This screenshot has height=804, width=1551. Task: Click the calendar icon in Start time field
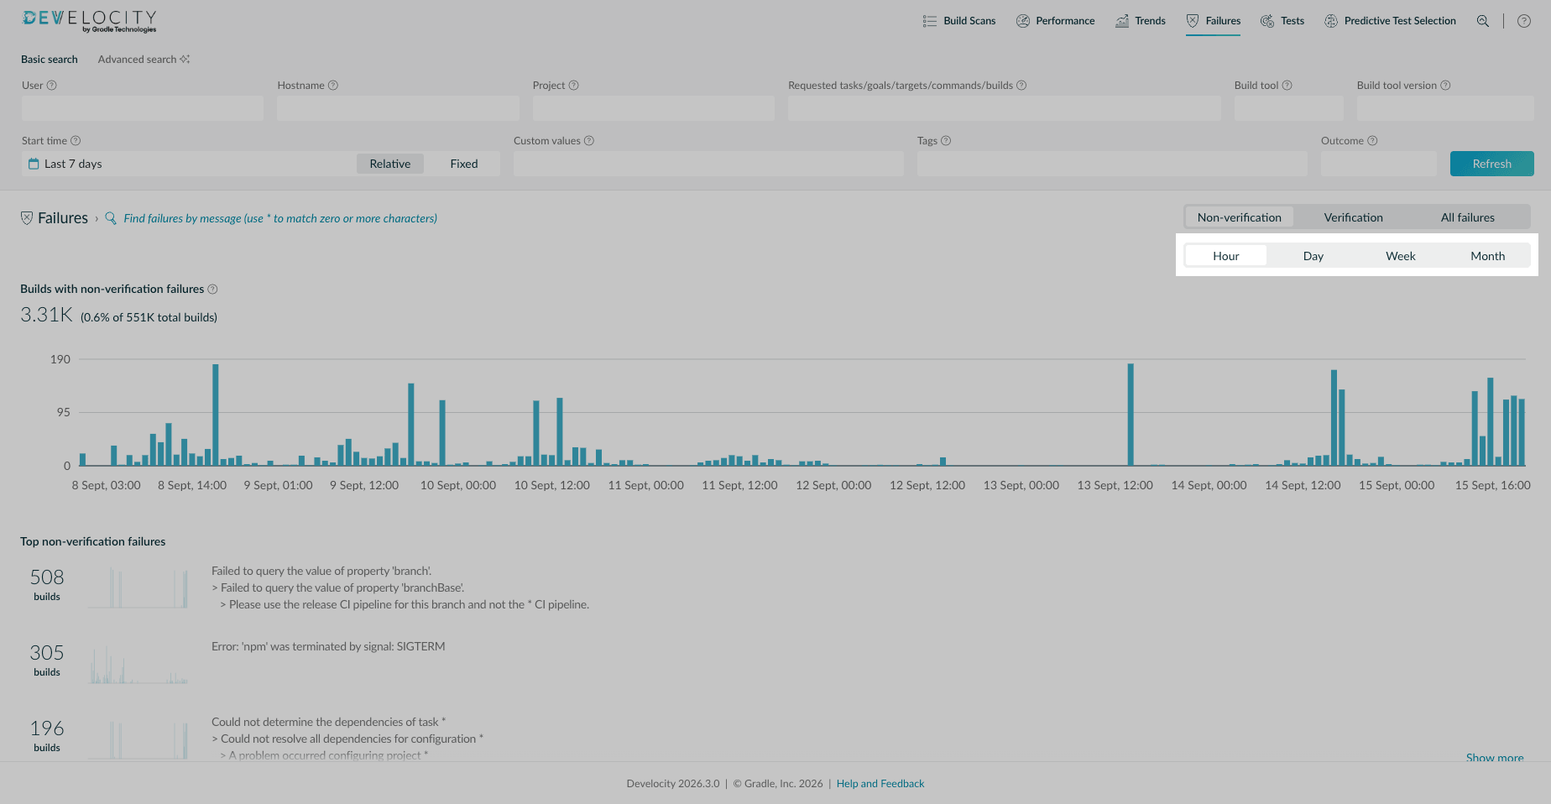[34, 164]
